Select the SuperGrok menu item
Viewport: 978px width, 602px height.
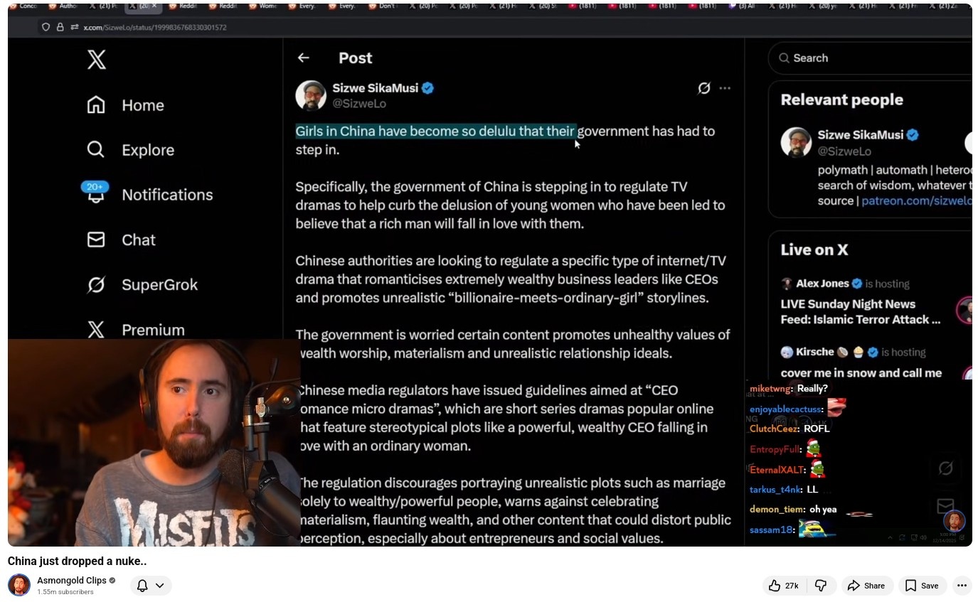(142, 285)
